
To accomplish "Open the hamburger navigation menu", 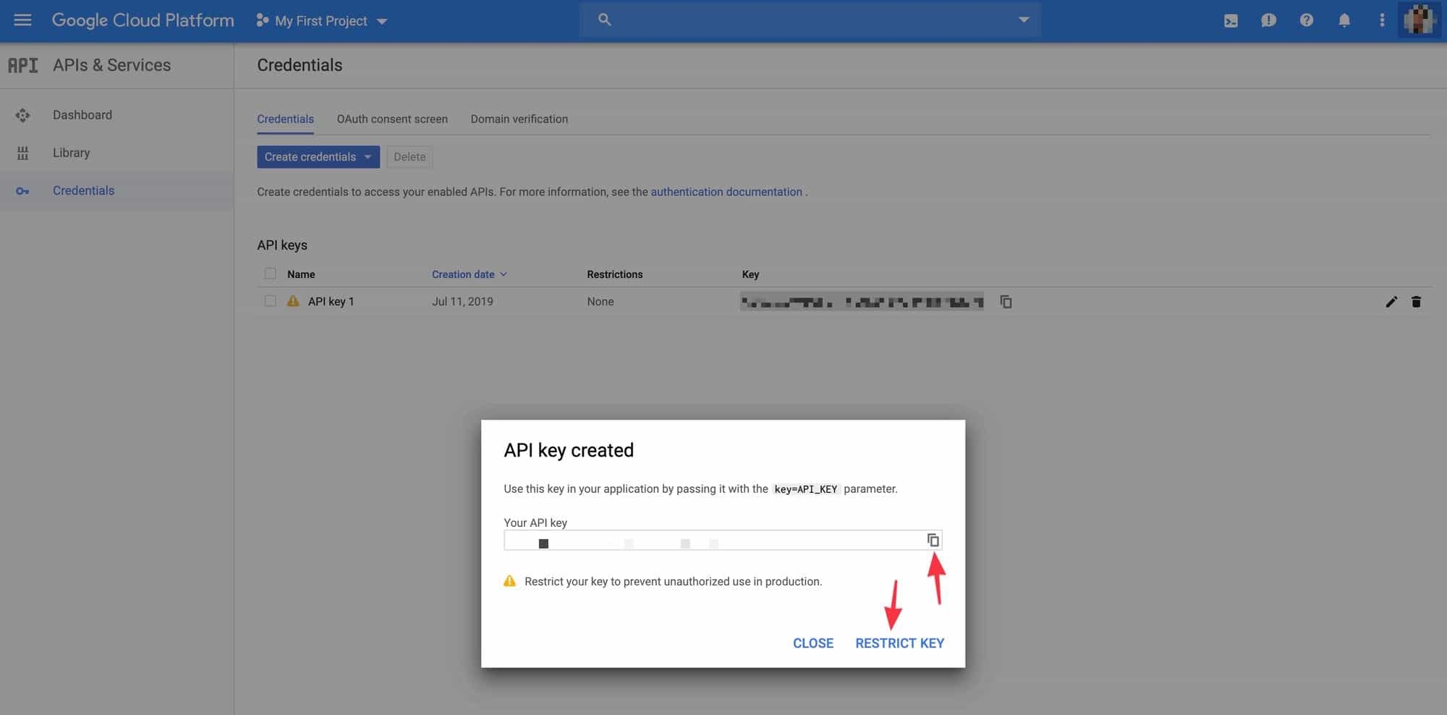I will [22, 20].
